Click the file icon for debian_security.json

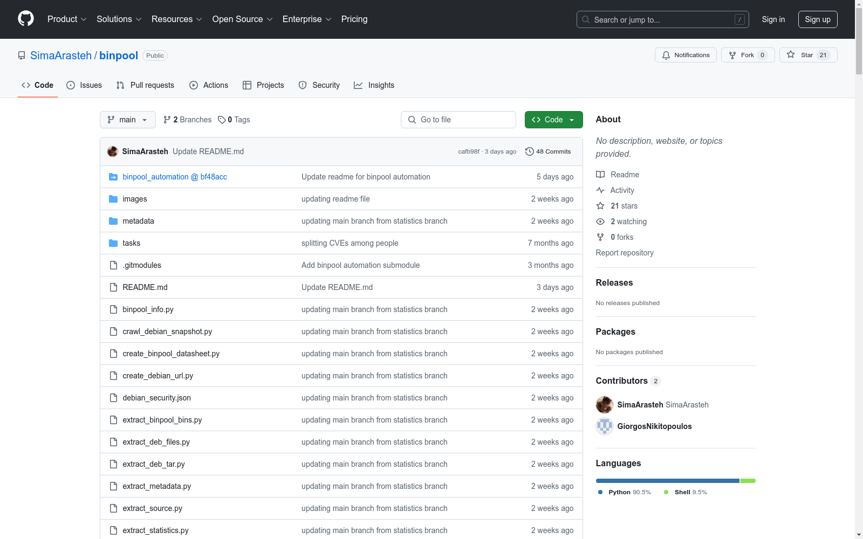click(x=113, y=398)
